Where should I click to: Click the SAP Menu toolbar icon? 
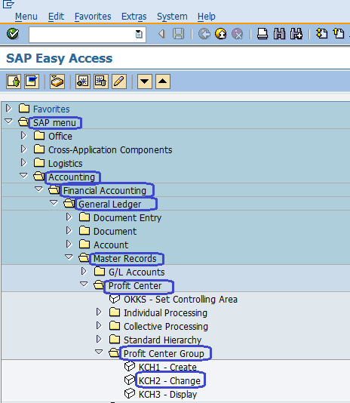[32, 82]
